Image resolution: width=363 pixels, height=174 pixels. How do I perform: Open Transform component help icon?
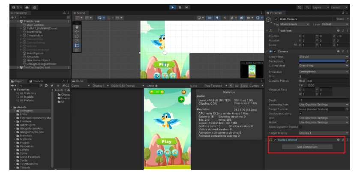[x=339, y=31]
